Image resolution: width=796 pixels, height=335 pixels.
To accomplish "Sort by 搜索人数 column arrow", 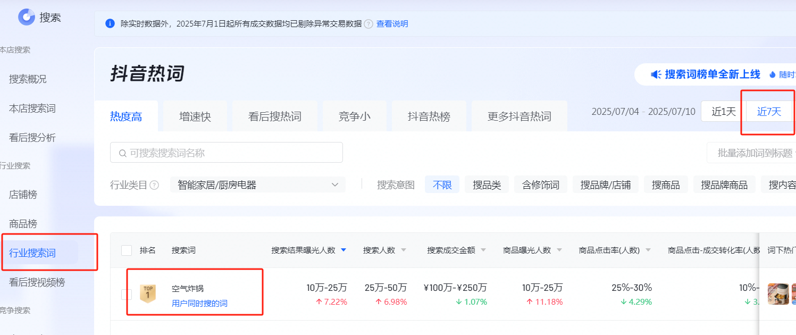I will click(x=404, y=250).
